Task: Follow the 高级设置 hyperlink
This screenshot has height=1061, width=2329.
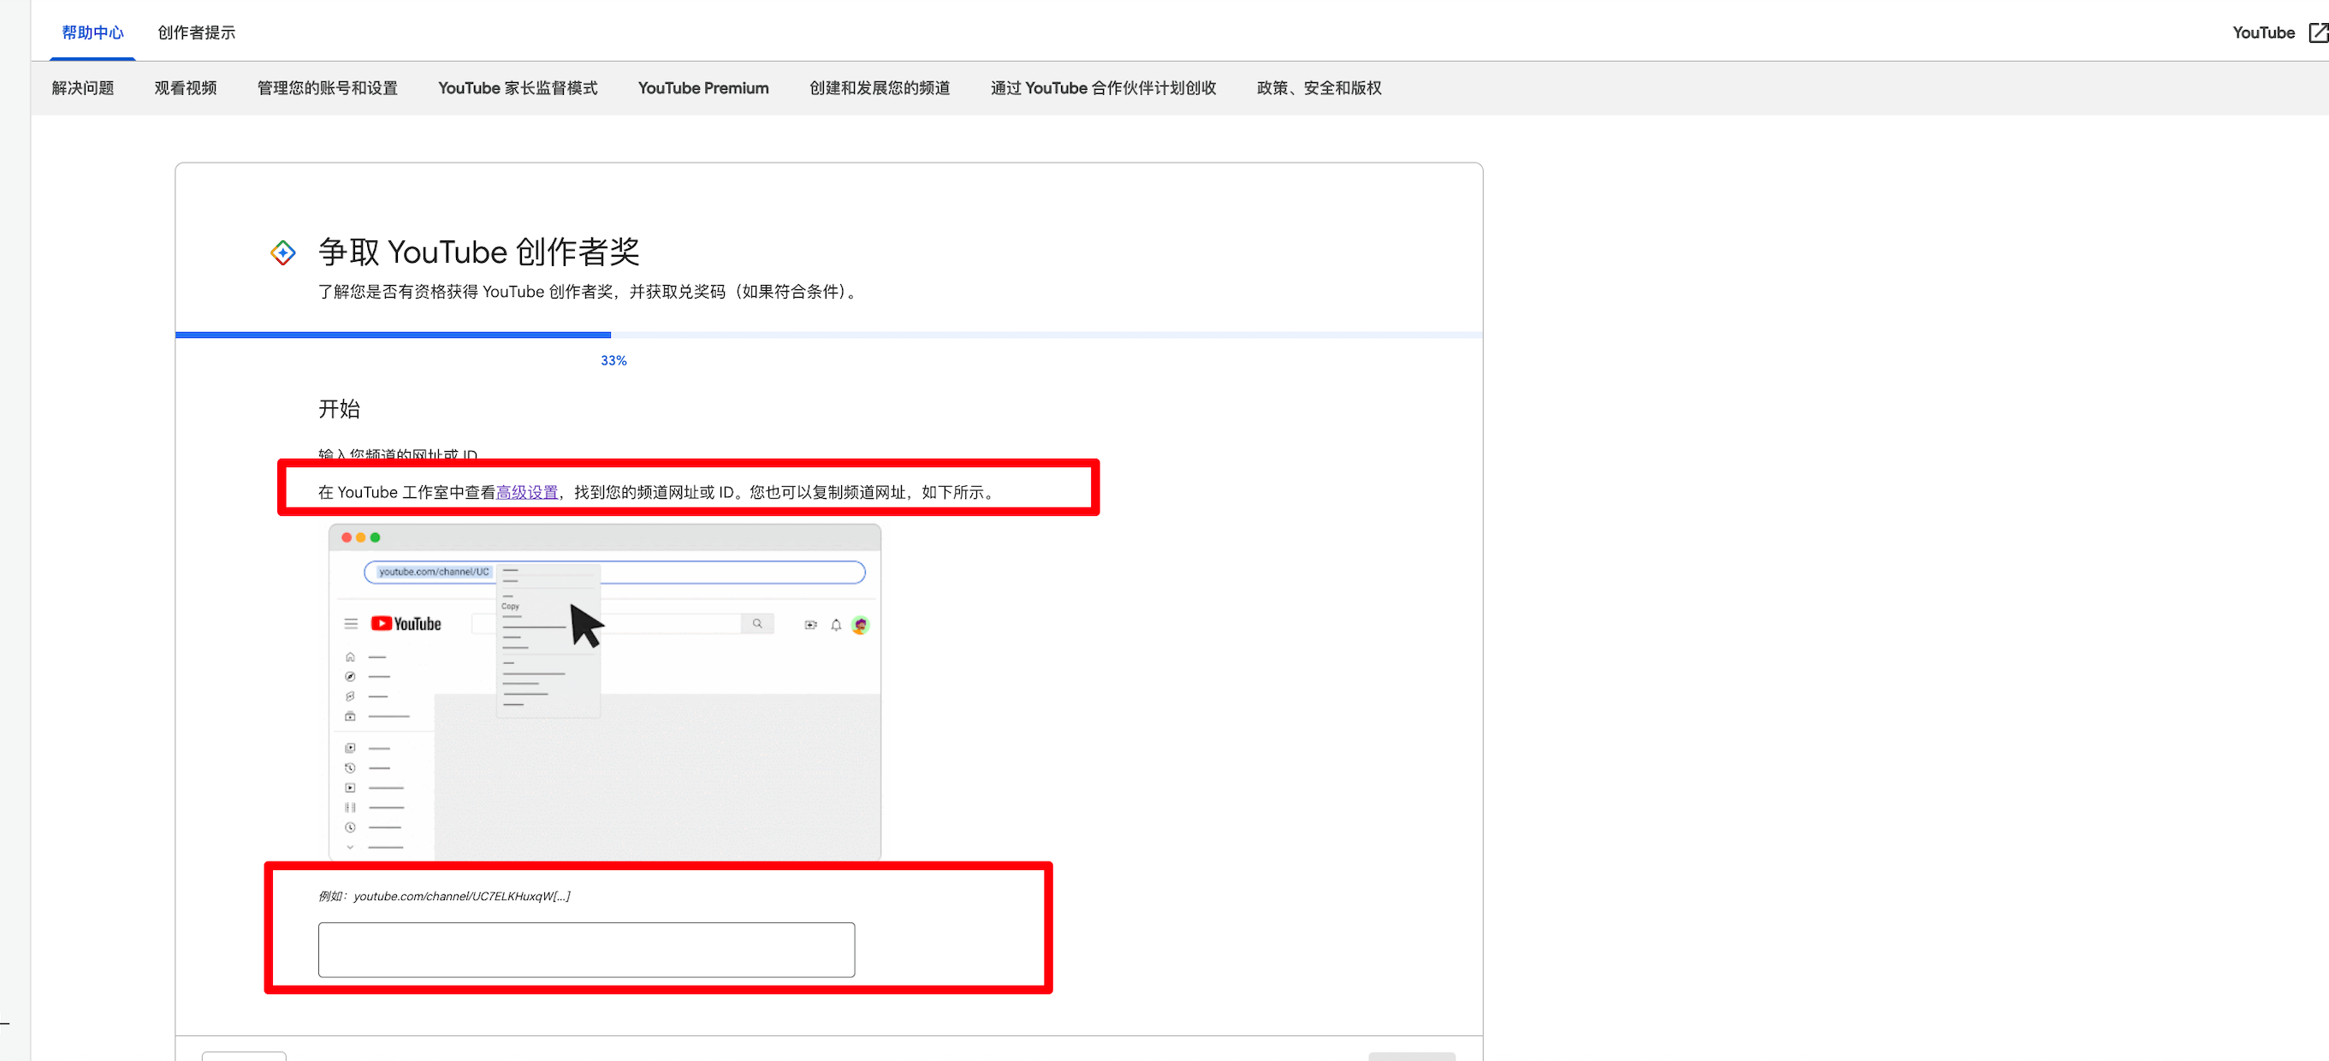Action: click(x=526, y=492)
